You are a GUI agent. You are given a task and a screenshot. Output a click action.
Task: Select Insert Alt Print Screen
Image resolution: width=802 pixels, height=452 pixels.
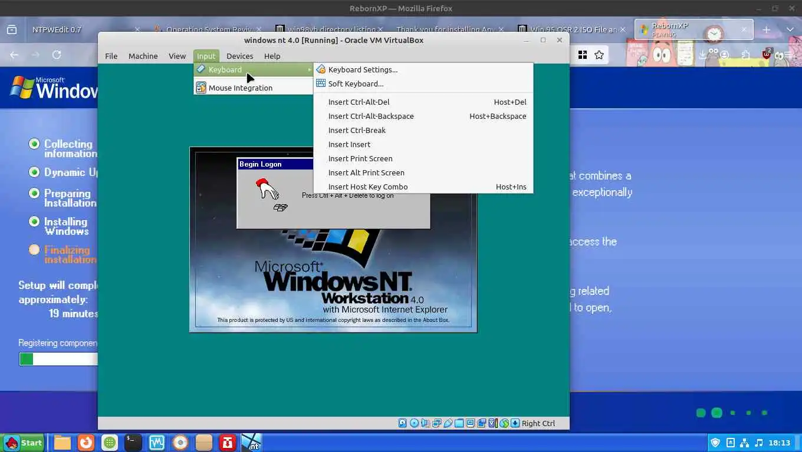[423, 172]
